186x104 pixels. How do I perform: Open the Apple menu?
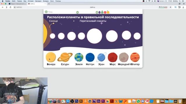tap(3, 1)
